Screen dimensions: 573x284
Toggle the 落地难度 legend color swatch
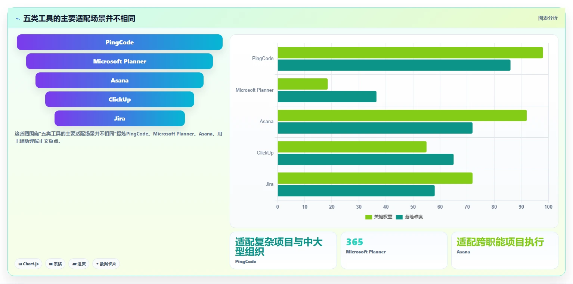tap(399, 217)
